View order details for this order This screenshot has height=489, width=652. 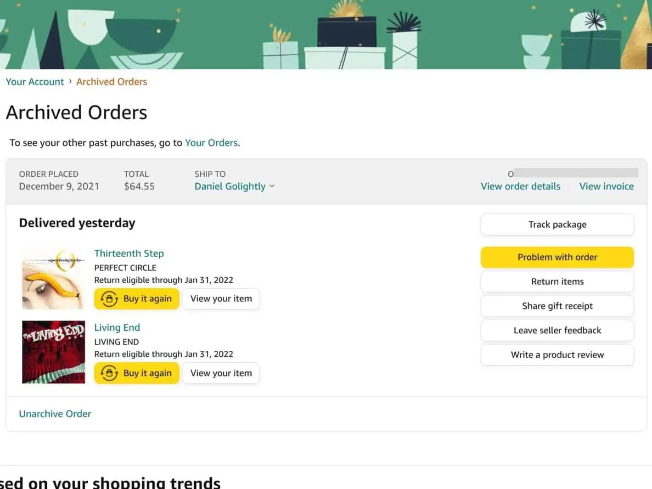tap(520, 186)
